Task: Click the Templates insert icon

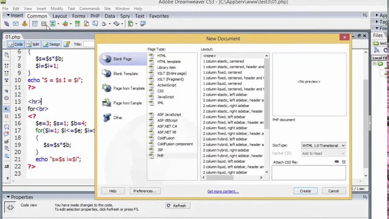Action: pyautogui.click(x=130, y=24)
